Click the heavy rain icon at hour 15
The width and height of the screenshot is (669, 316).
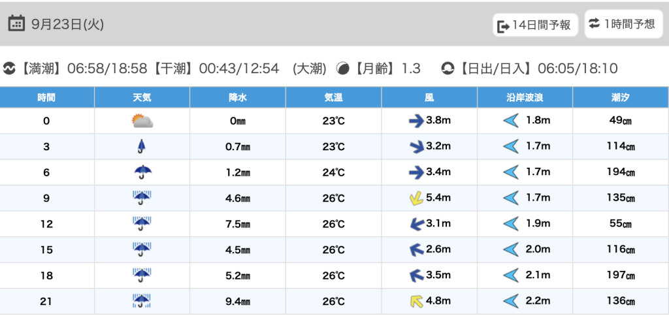(x=142, y=249)
